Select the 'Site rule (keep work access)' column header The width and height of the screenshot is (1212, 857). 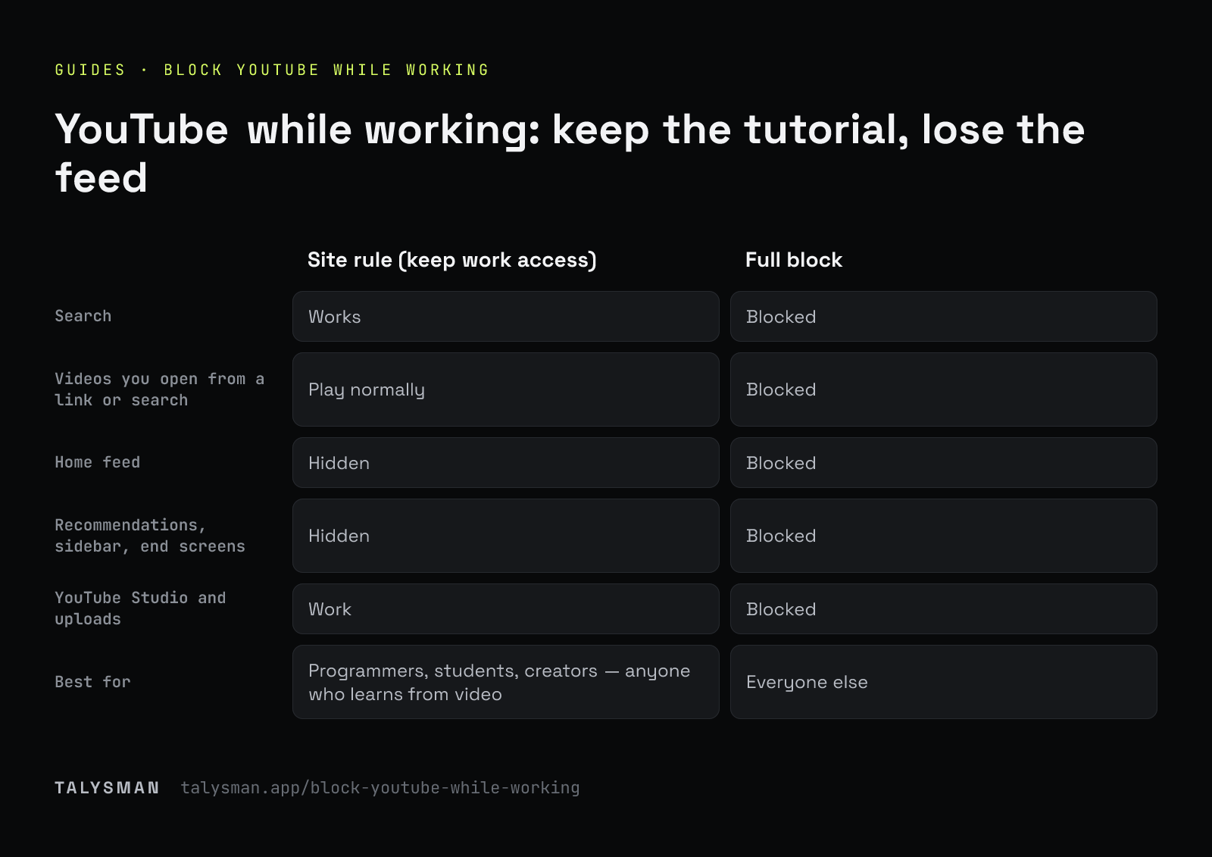coord(452,260)
